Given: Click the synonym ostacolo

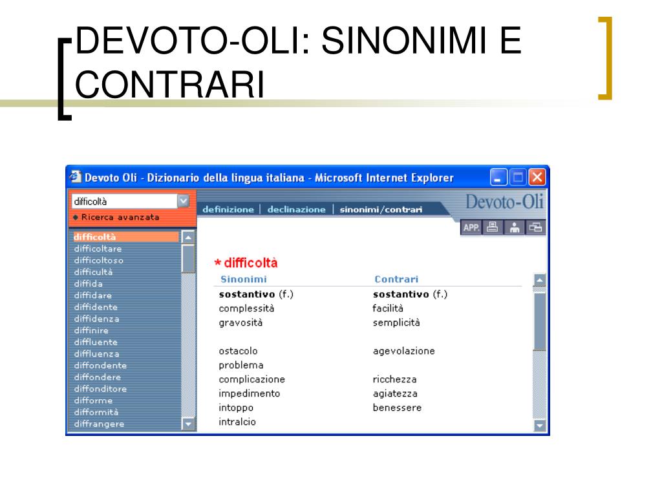Looking at the screenshot, I should point(238,351).
